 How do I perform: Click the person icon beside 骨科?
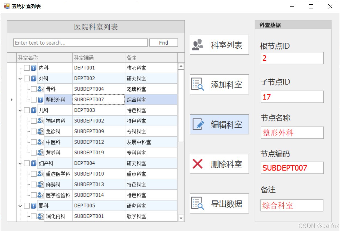click(x=40, y=89)
